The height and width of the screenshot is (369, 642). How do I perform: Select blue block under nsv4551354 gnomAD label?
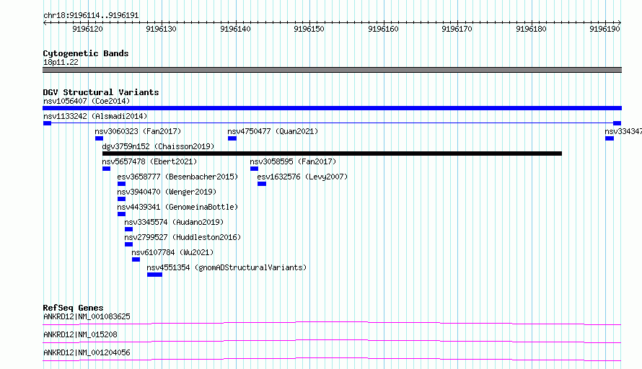point(155,275)
